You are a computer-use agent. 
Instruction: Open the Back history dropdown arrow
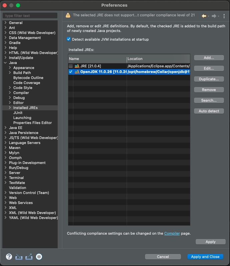[208, 16]
